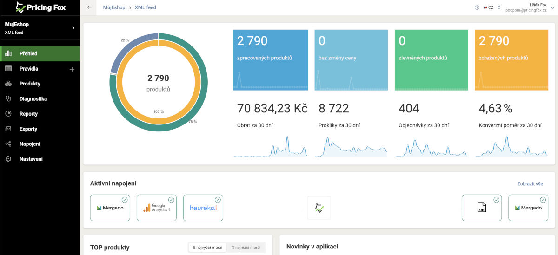Switch to S nejnižší marží
The image size is (558, 255).
pyautogui.click(x=246, y=248)
